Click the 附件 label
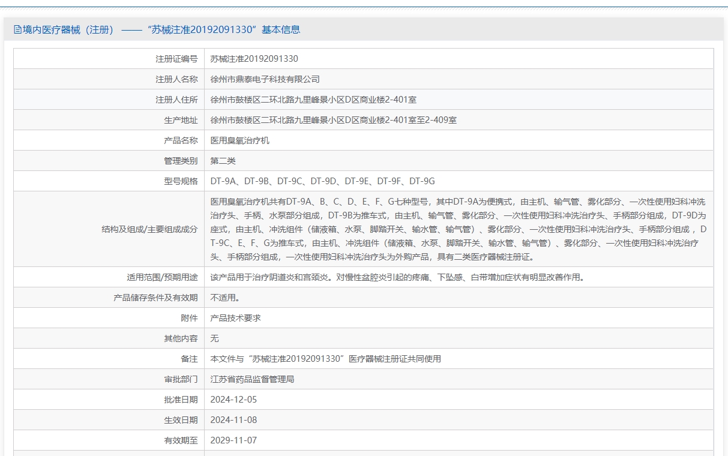 pos(189,318)
